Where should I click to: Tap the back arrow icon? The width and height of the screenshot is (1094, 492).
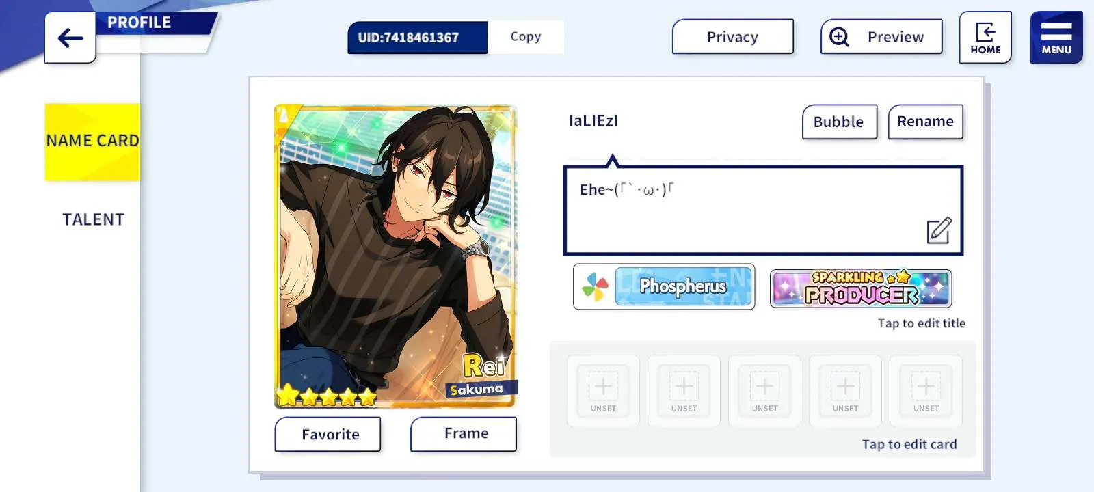[70, 38]
